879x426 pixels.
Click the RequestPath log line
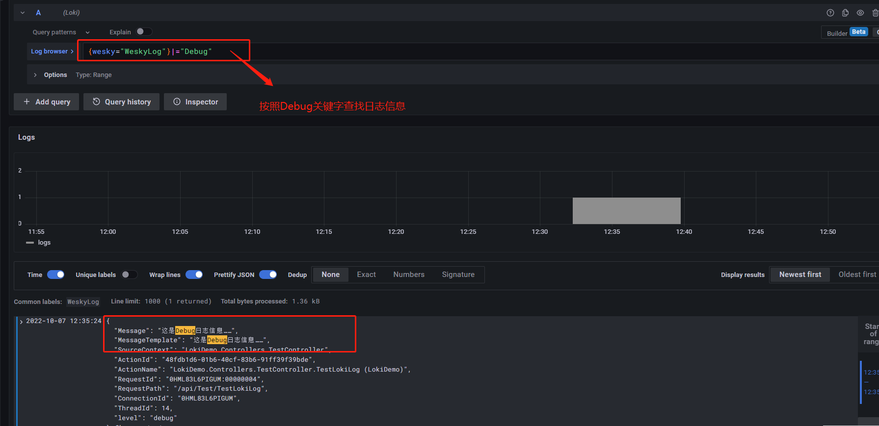coord(191,389)
